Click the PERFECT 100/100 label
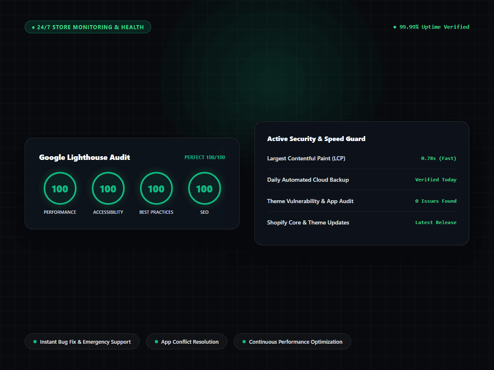This screenshot has width=494, height=370. pyautogui.click(x=205, y=157)
